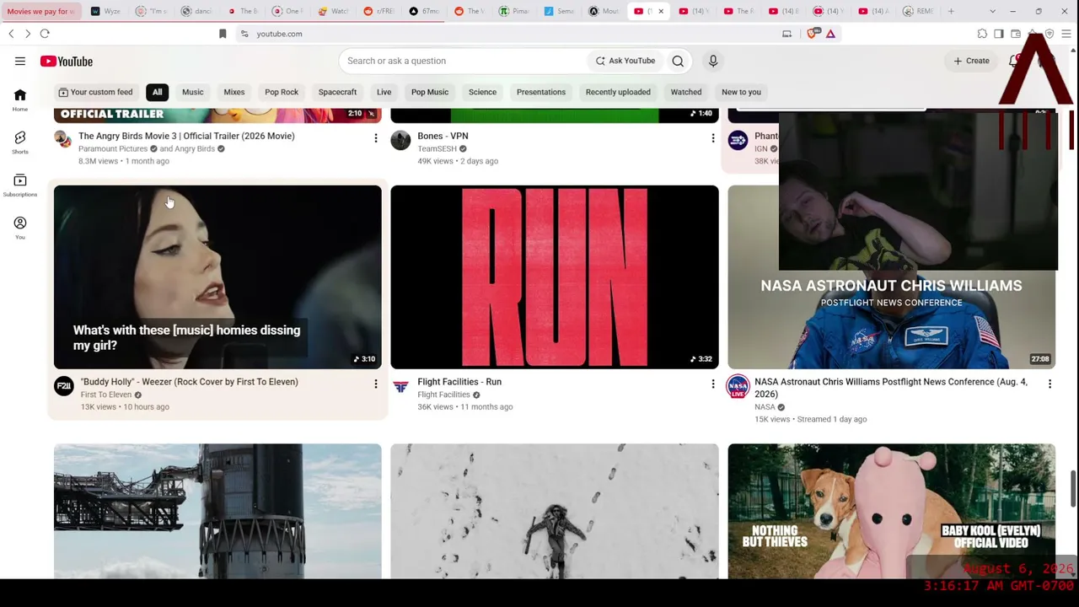Open the Angry Birds Movie 3 trailer title
The width and height of the screenshot is (1079, 607).
pyautogui.click(x=186, y=136)
